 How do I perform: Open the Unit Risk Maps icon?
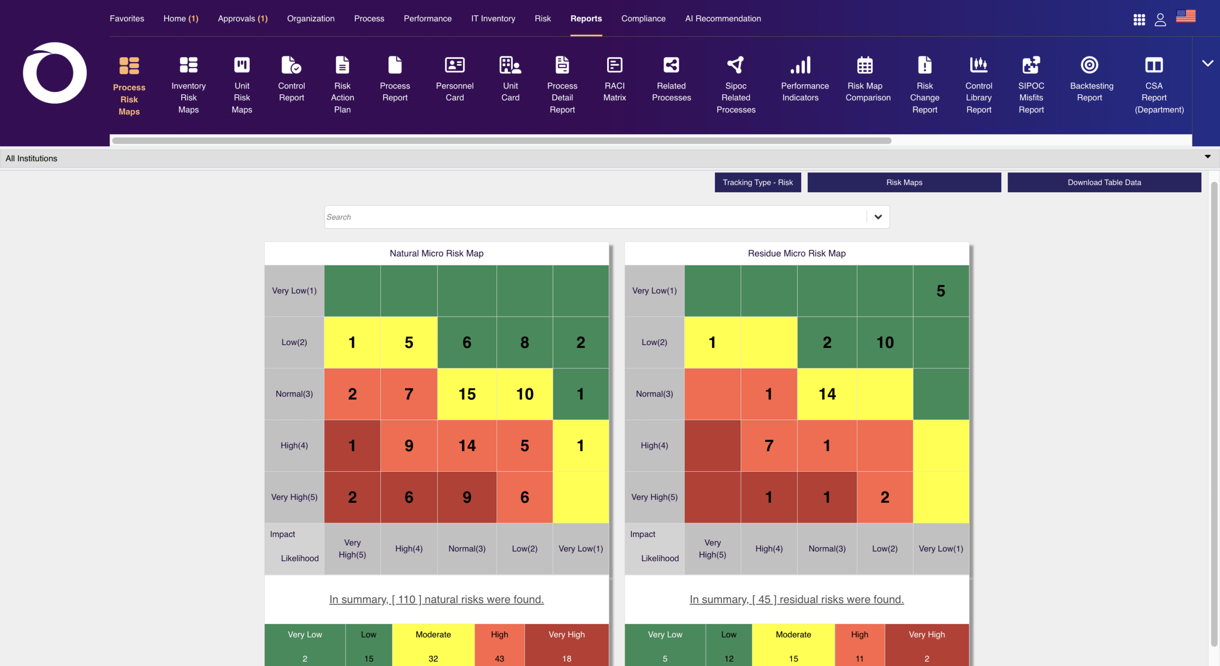click(x=242, y=65)
